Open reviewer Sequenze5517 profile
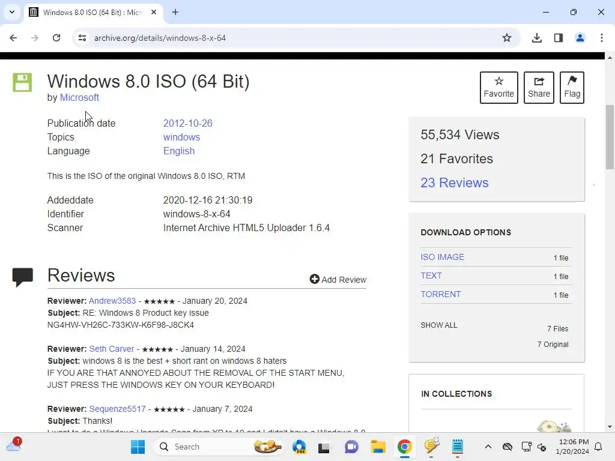Image resolution: width=615 pixels, height=461 pixels. (117, 409)
